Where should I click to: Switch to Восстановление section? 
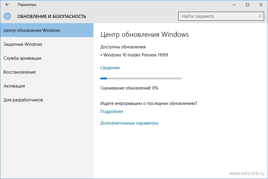(x=47, y=72)
